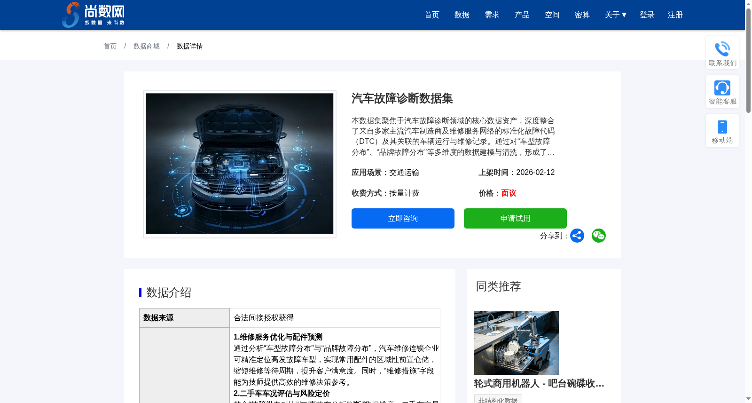
Task: Open the wheeled robot recommendation thumbnail
Action: point(517,343)
